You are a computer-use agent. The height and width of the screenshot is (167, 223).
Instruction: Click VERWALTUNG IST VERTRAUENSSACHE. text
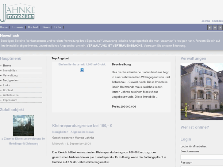[115, 46]
